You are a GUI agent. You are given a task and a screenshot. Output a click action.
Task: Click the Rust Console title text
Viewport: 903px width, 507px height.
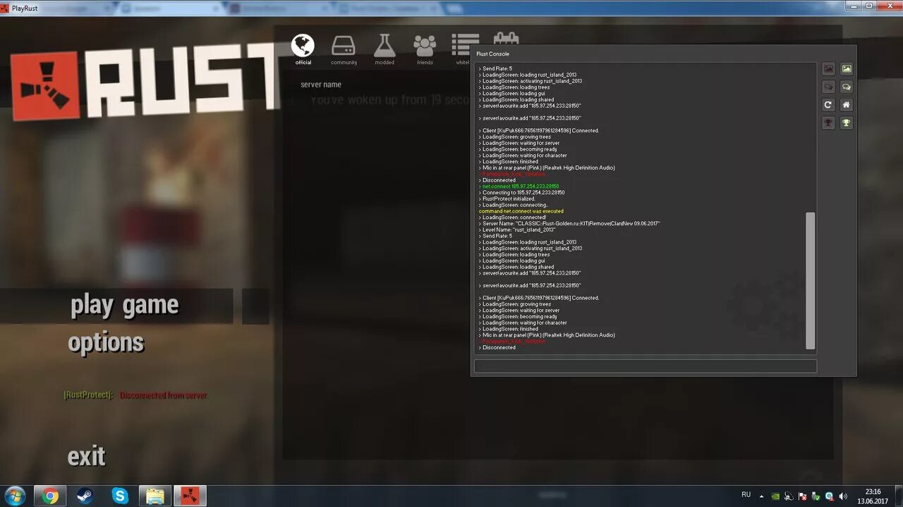(x=492, y=54)
